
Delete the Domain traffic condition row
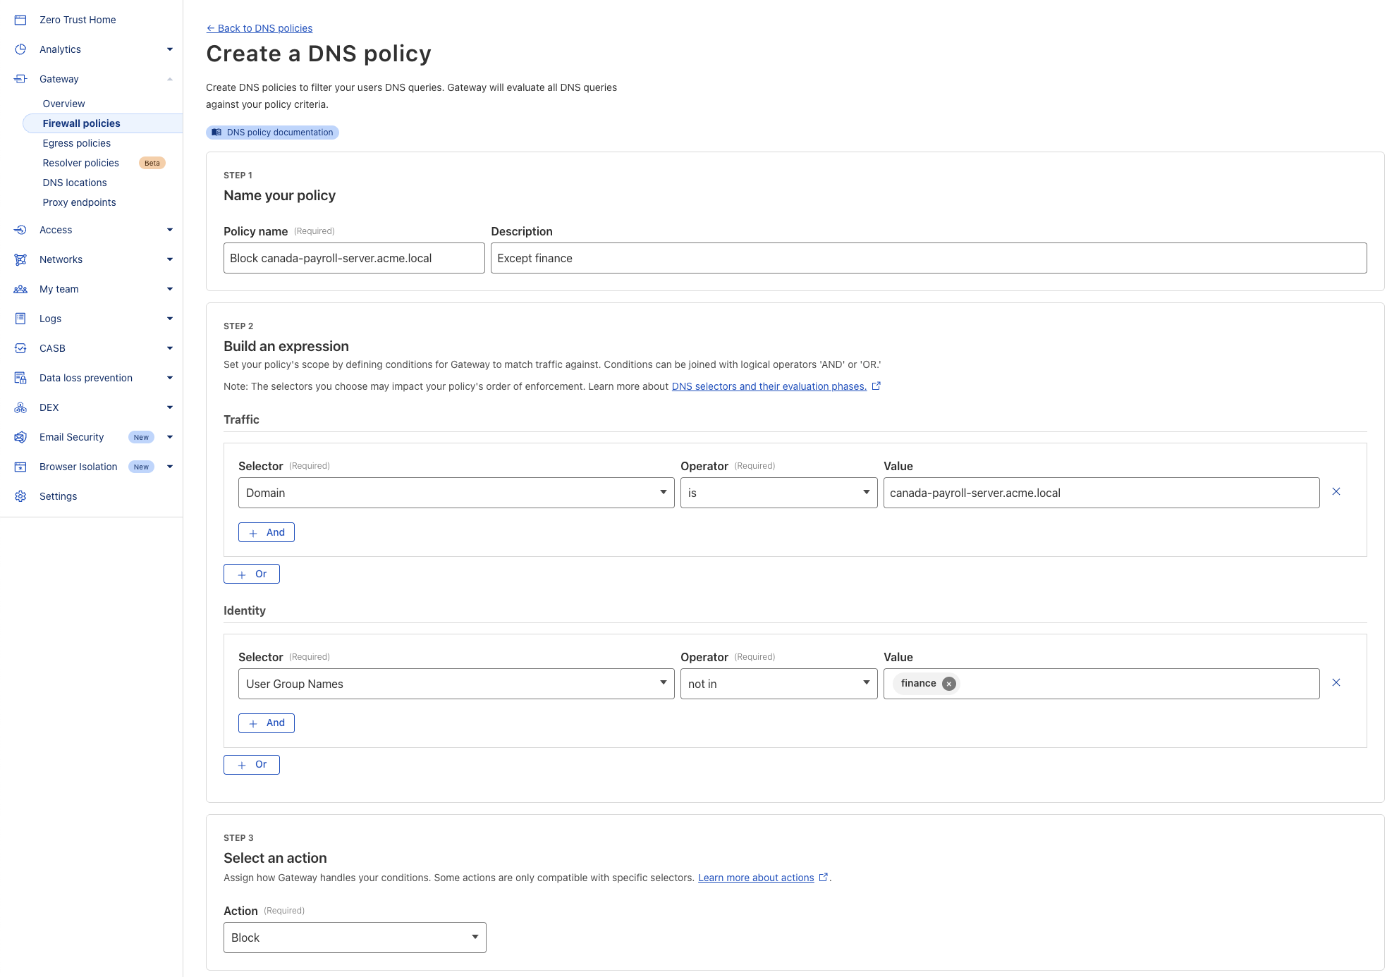[1336, 492]
